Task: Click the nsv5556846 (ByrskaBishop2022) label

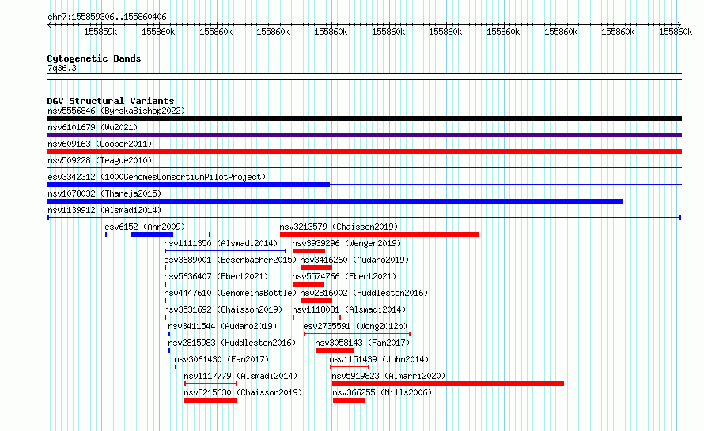Action: pos(116,111)
